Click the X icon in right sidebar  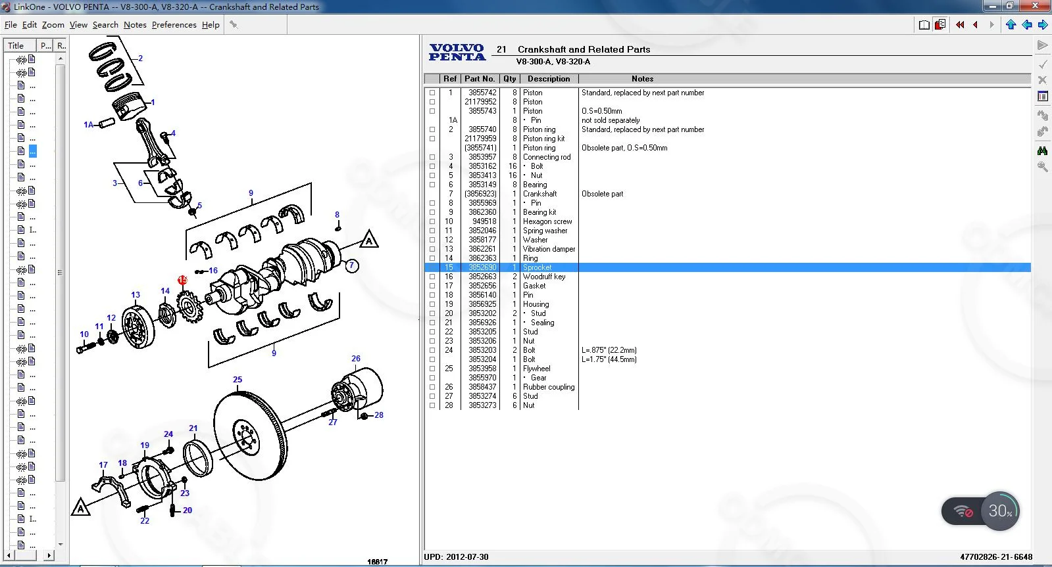[x=1042, y=80]
